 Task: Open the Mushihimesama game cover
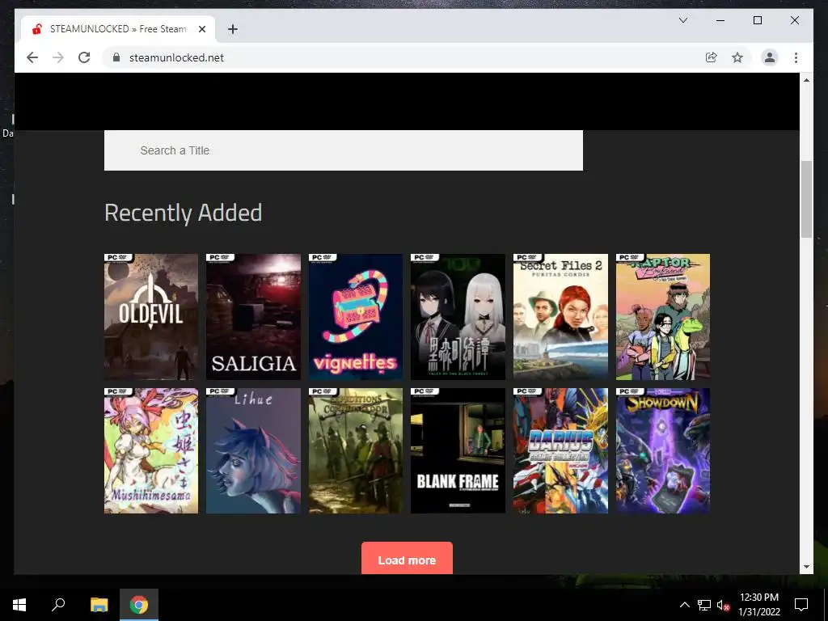pyautogui.click(x=151, y=451)
